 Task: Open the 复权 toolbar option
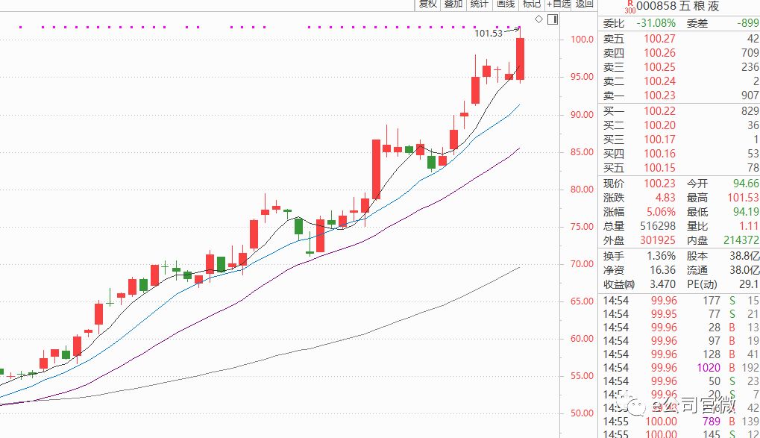[428, 4]
